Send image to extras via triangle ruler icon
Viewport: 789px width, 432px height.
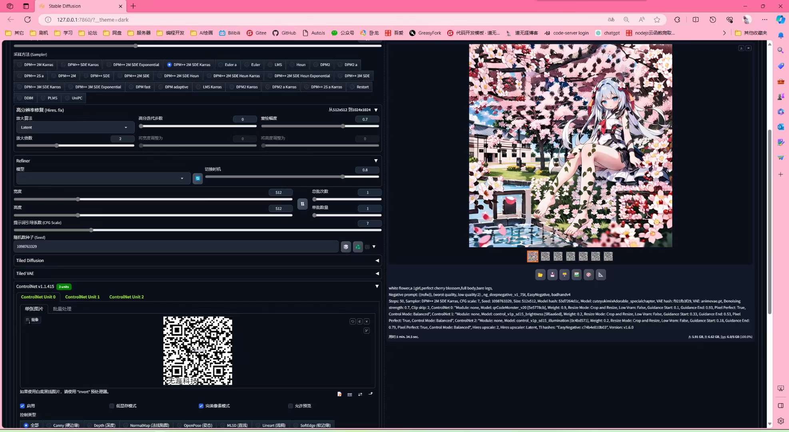pyautogui.click(x=601, y=274)
